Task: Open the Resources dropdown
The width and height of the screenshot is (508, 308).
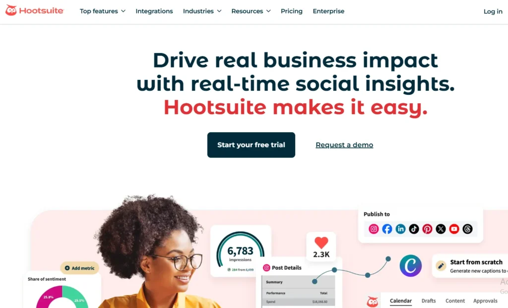Action: (251, 11)
